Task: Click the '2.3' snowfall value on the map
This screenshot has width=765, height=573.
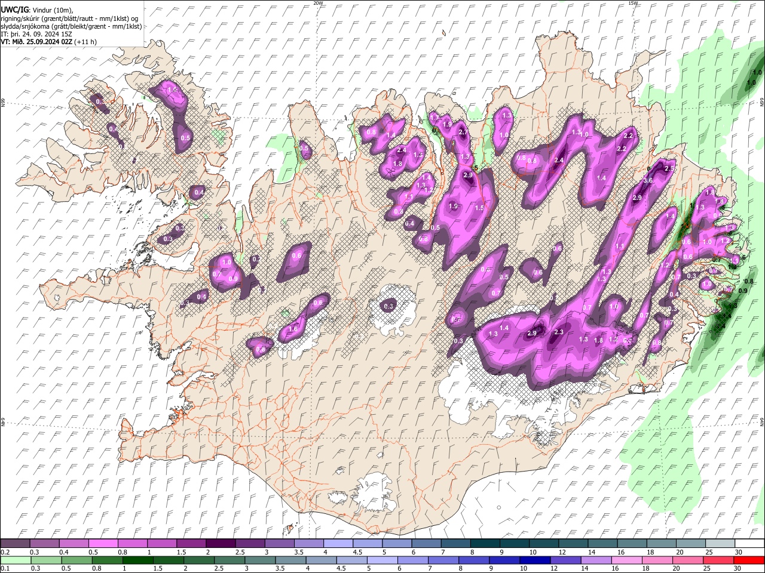Action: [559, 332]
